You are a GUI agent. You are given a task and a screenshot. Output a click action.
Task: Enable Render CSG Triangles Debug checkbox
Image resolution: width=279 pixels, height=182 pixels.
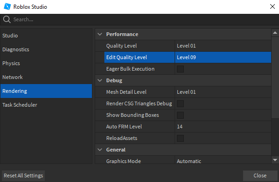click(180, 104)
